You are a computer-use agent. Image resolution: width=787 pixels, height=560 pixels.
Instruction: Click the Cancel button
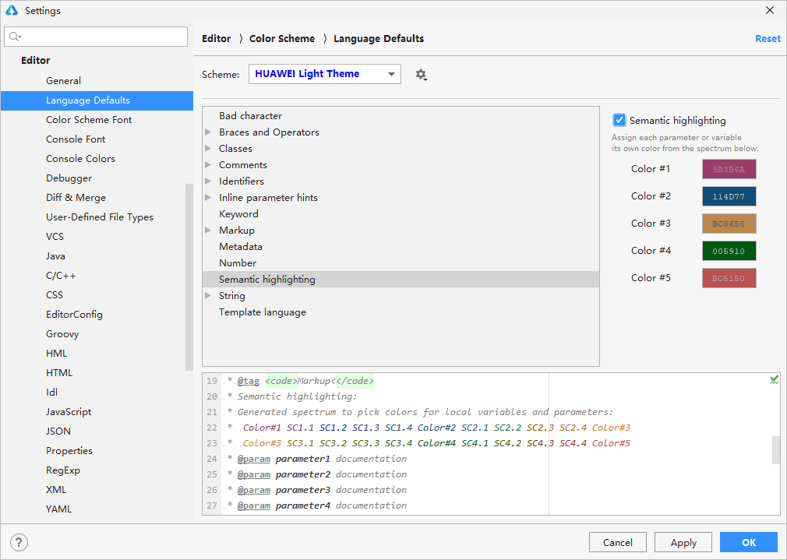(618, 542)
